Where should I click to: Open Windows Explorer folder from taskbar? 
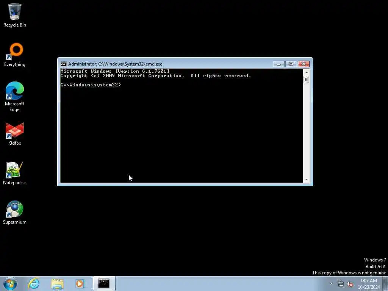coord(57,283)
